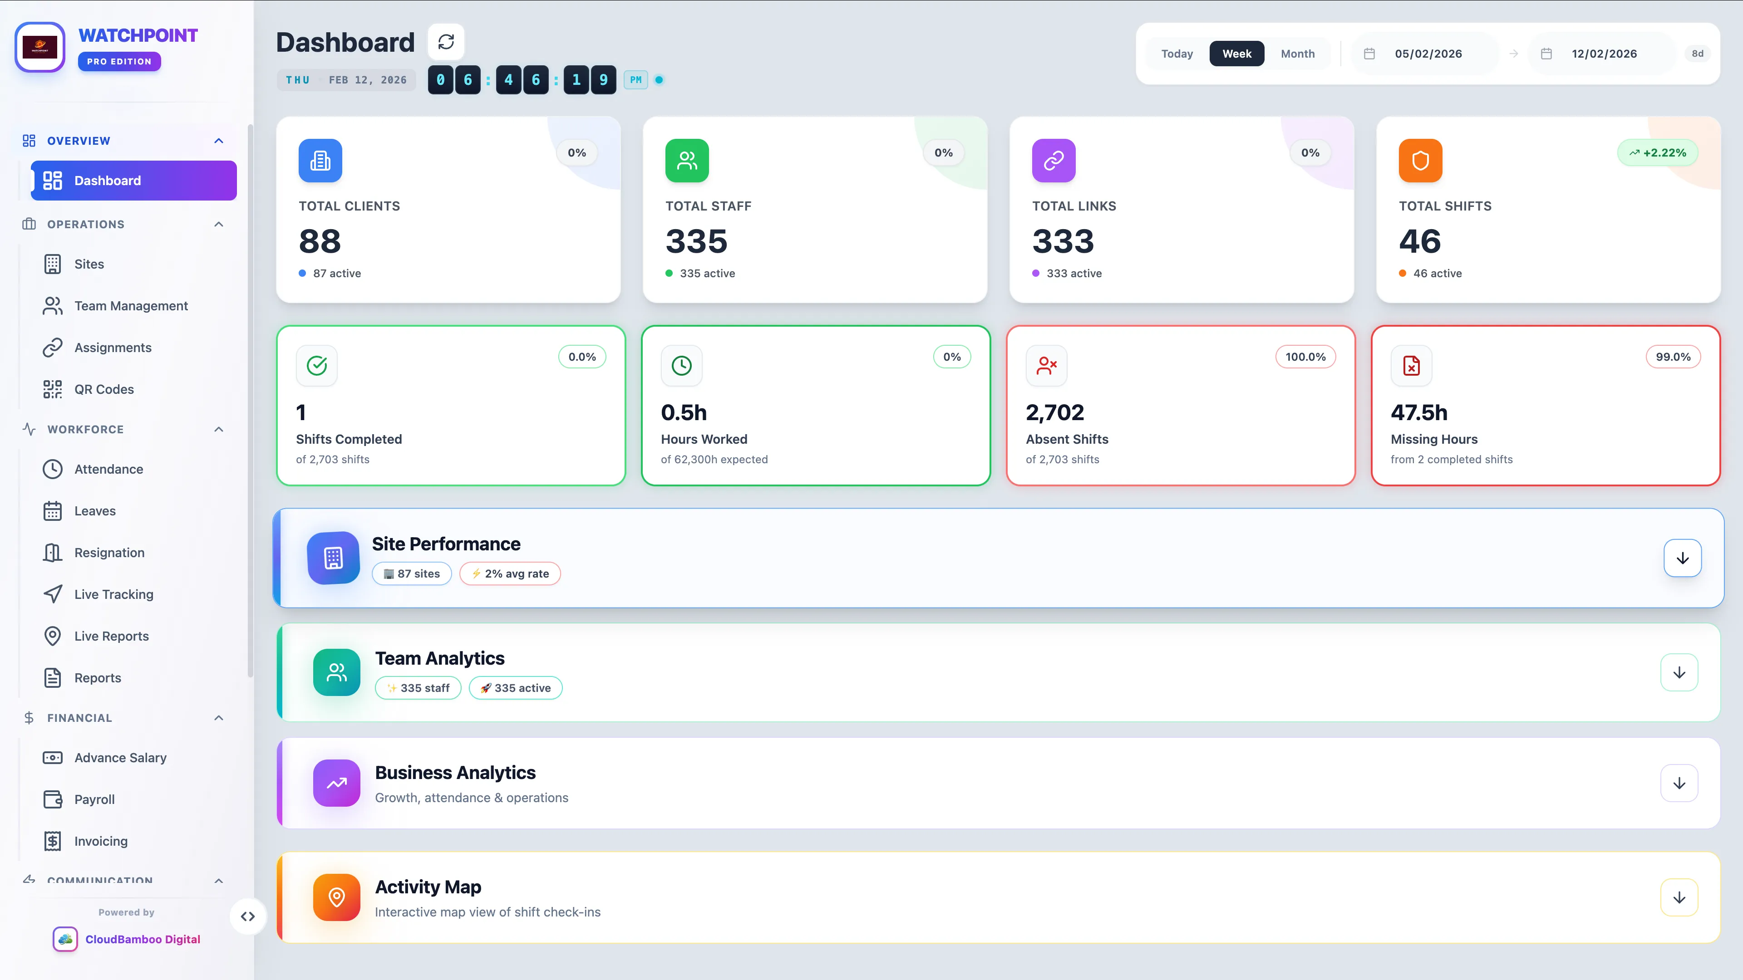Click the Invoicing icon in sidebar
The width and height of the screenshot is (1743, 980).
pos(54,841)
